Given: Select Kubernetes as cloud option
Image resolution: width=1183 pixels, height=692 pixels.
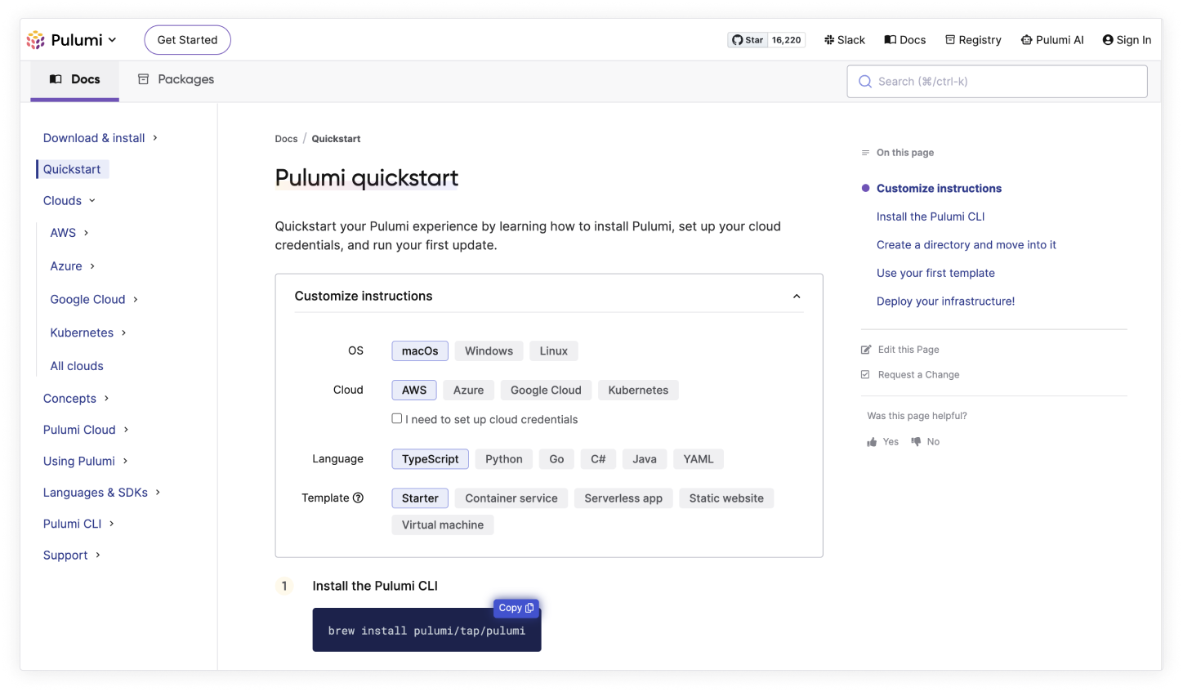Looking at the screenshot, I should pos(638,391).
